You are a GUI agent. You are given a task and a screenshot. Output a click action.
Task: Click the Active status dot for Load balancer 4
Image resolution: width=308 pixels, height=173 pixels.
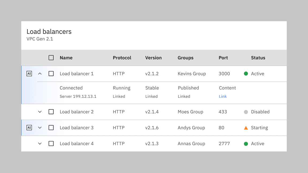[246, 144]
